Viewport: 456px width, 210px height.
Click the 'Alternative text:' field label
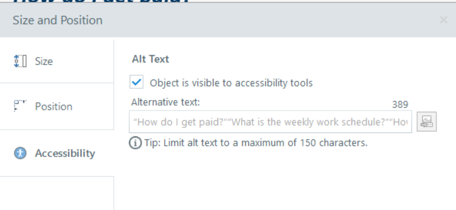click(165, 102)
